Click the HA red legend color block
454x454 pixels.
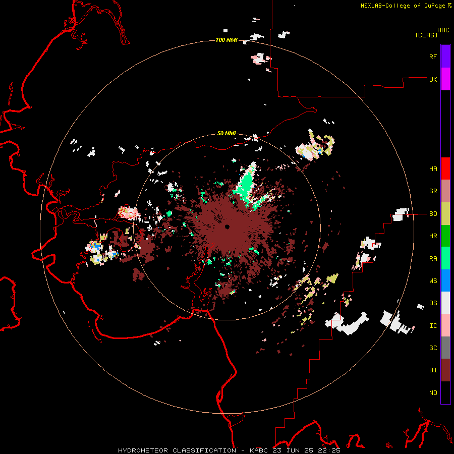click(x=445, y=168)
